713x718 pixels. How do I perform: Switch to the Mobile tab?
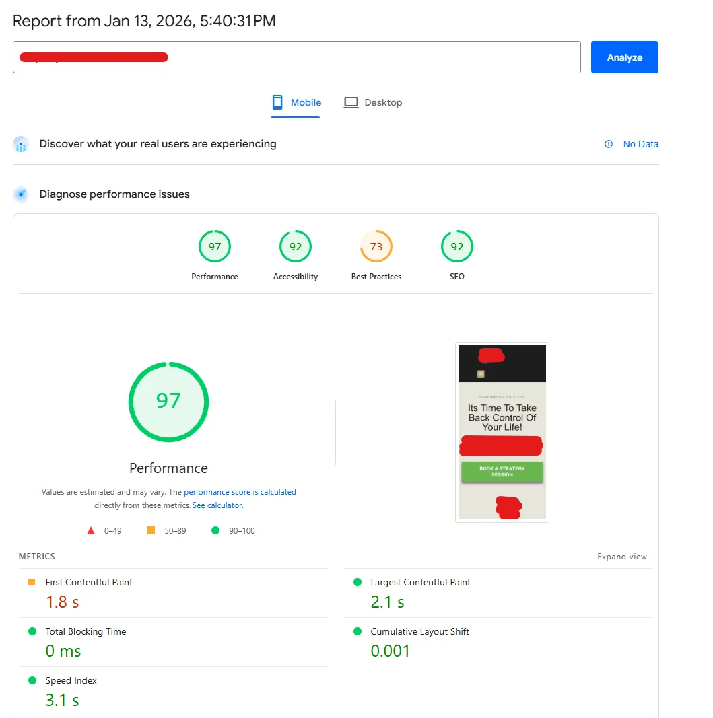coord(296,102)
